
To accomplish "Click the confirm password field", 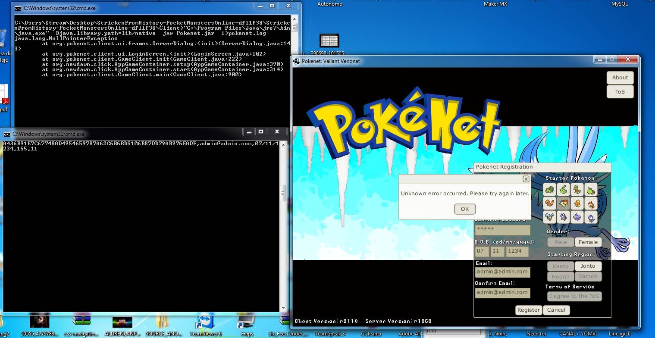I will coord(503,230).
